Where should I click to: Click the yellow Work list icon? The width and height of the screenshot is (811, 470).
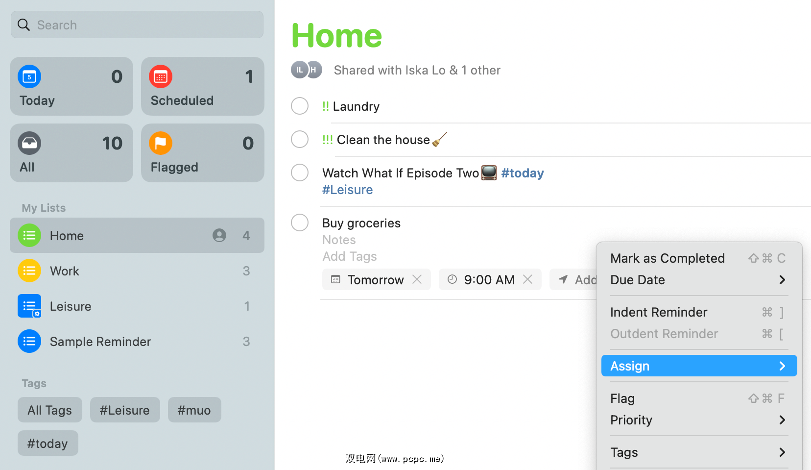click(29, 271)
